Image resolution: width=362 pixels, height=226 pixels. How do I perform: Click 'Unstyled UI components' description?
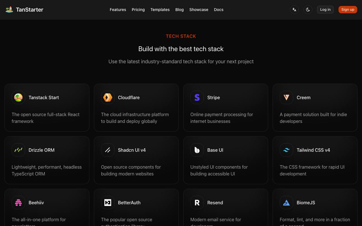pos(219,170)
